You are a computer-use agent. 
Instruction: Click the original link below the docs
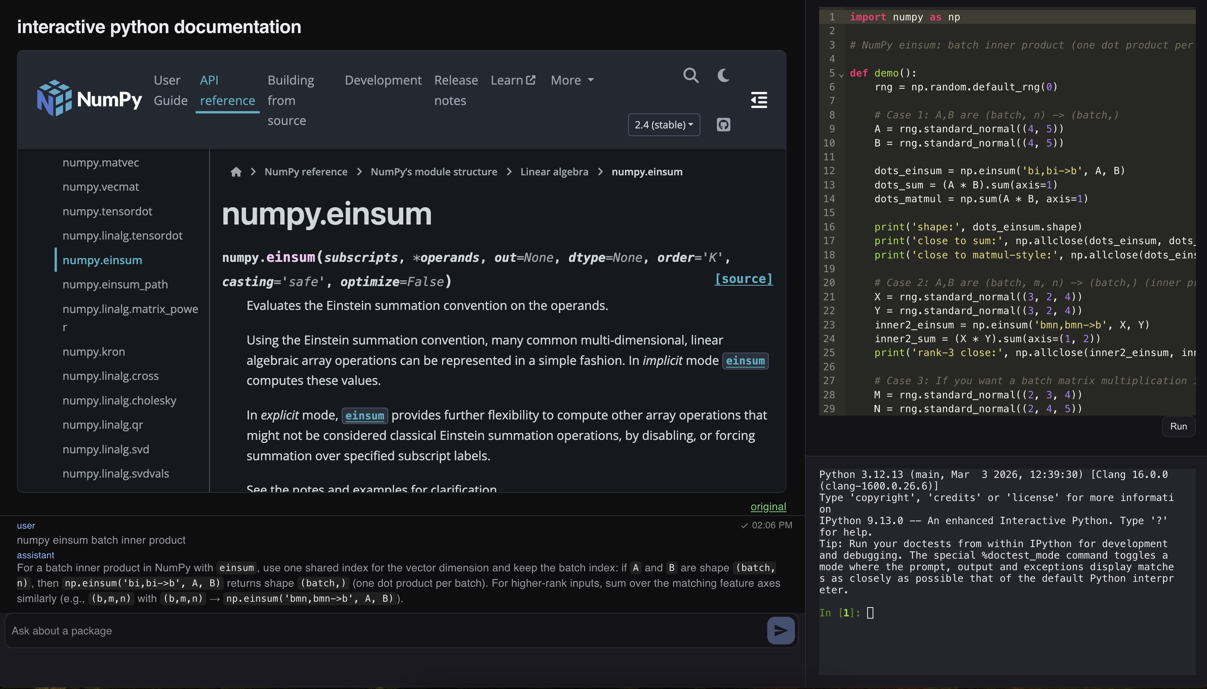(768, 507)
